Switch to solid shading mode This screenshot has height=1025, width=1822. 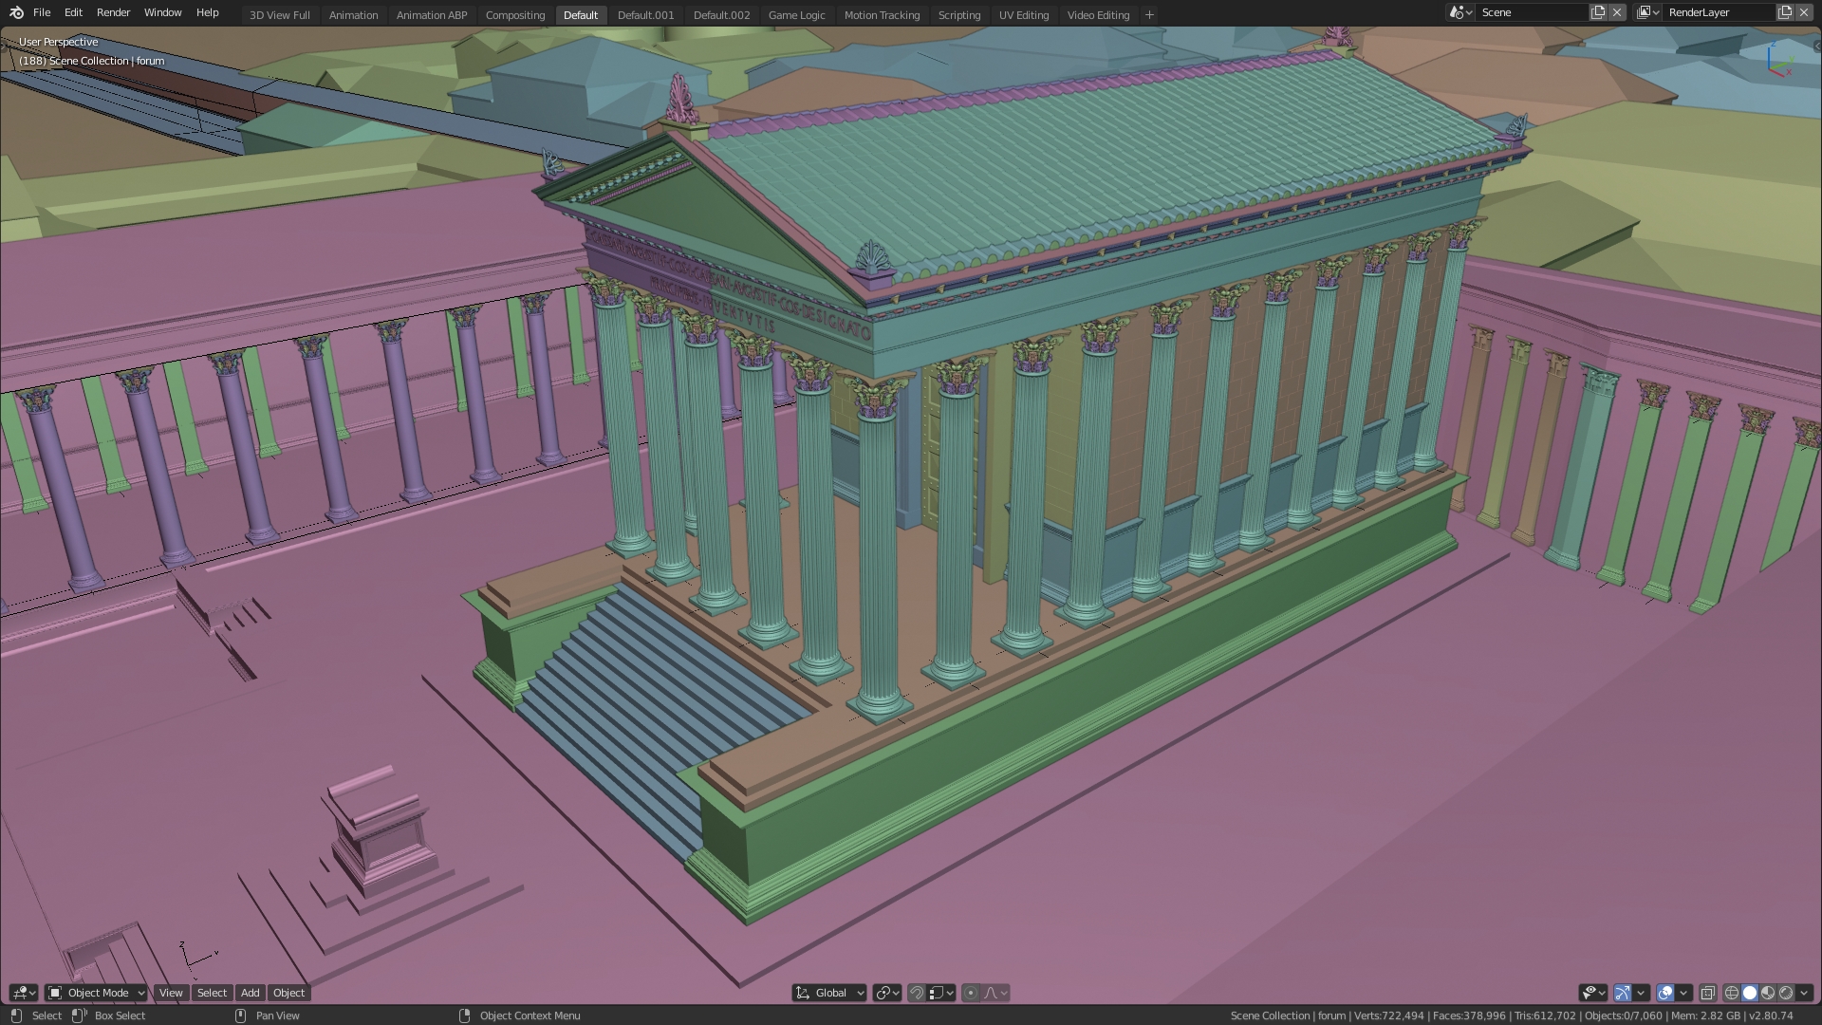1750,993
